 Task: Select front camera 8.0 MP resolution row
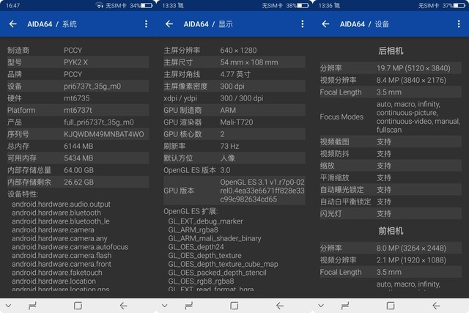(x=391, y=248)
